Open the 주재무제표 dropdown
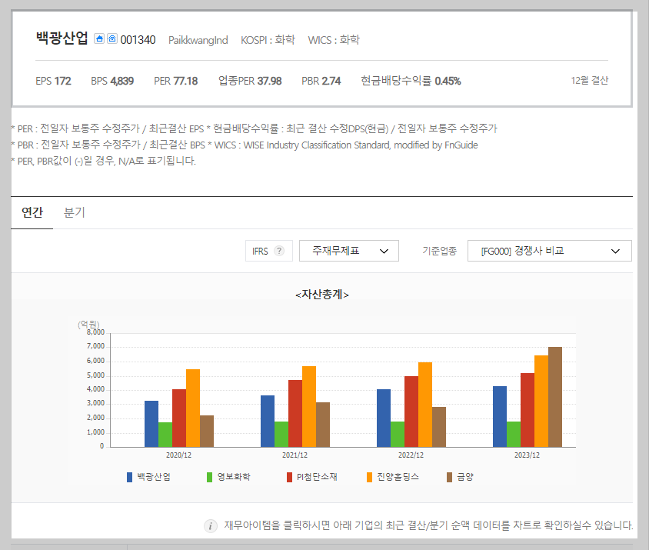 click(349, 251)
